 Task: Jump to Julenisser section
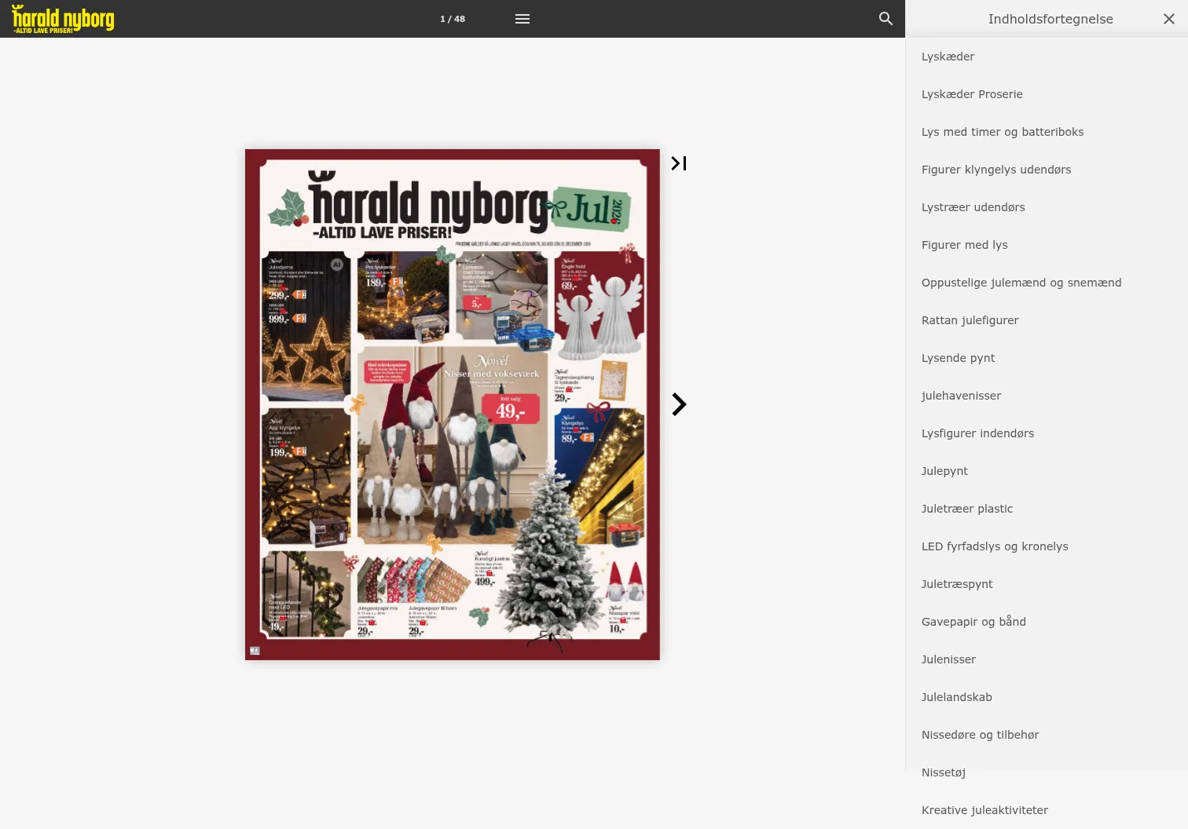click(x=1047, y=659)
